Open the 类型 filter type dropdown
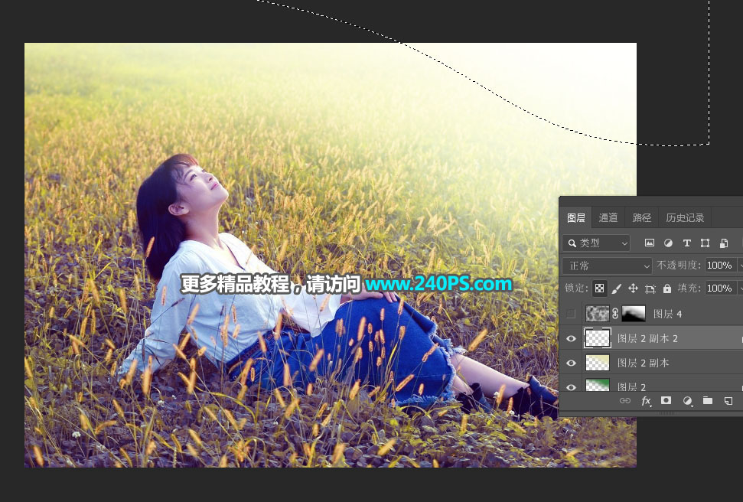The image size is (743, 502). point(596,243)
